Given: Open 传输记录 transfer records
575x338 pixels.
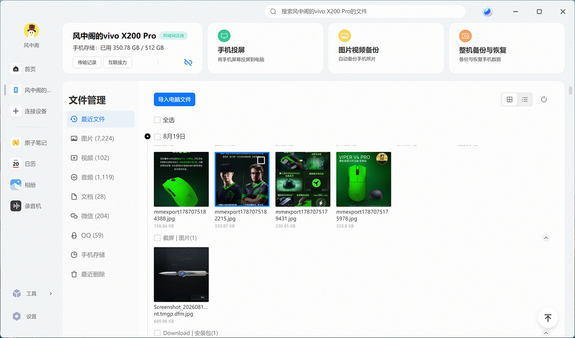Looking at the screenshot, I should 87,62.
